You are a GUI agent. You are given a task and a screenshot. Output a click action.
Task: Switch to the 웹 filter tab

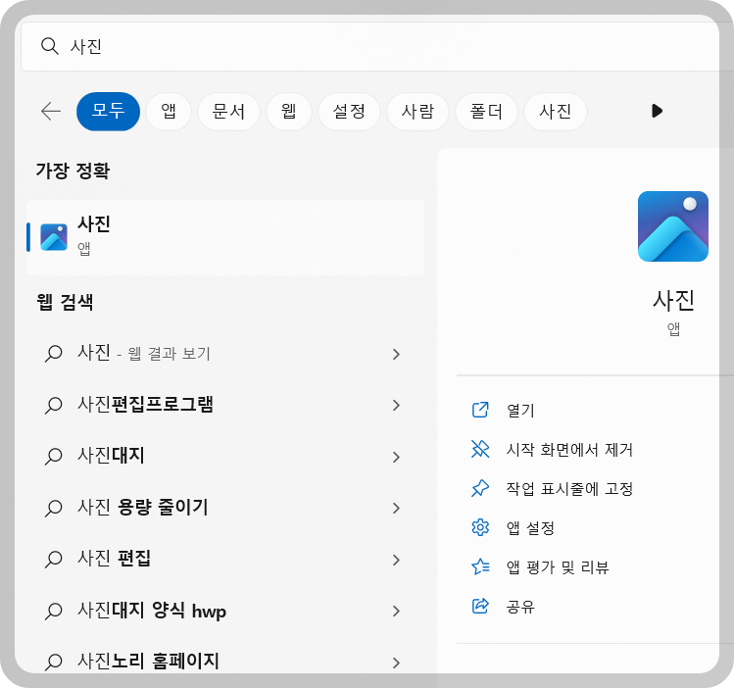pyautogui.click(x=289, y=112)
